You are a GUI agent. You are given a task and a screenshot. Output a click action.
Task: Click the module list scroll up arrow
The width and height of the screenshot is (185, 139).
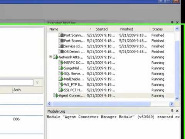(177, 29)
